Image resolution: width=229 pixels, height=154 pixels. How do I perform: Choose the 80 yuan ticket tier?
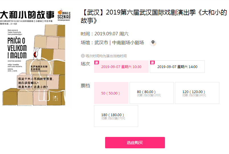click(x=152, y=93)
